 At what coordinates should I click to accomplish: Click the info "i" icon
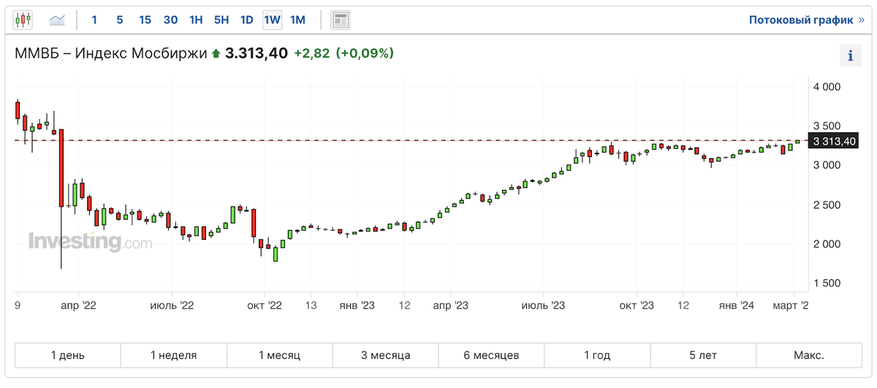(850, 55)
